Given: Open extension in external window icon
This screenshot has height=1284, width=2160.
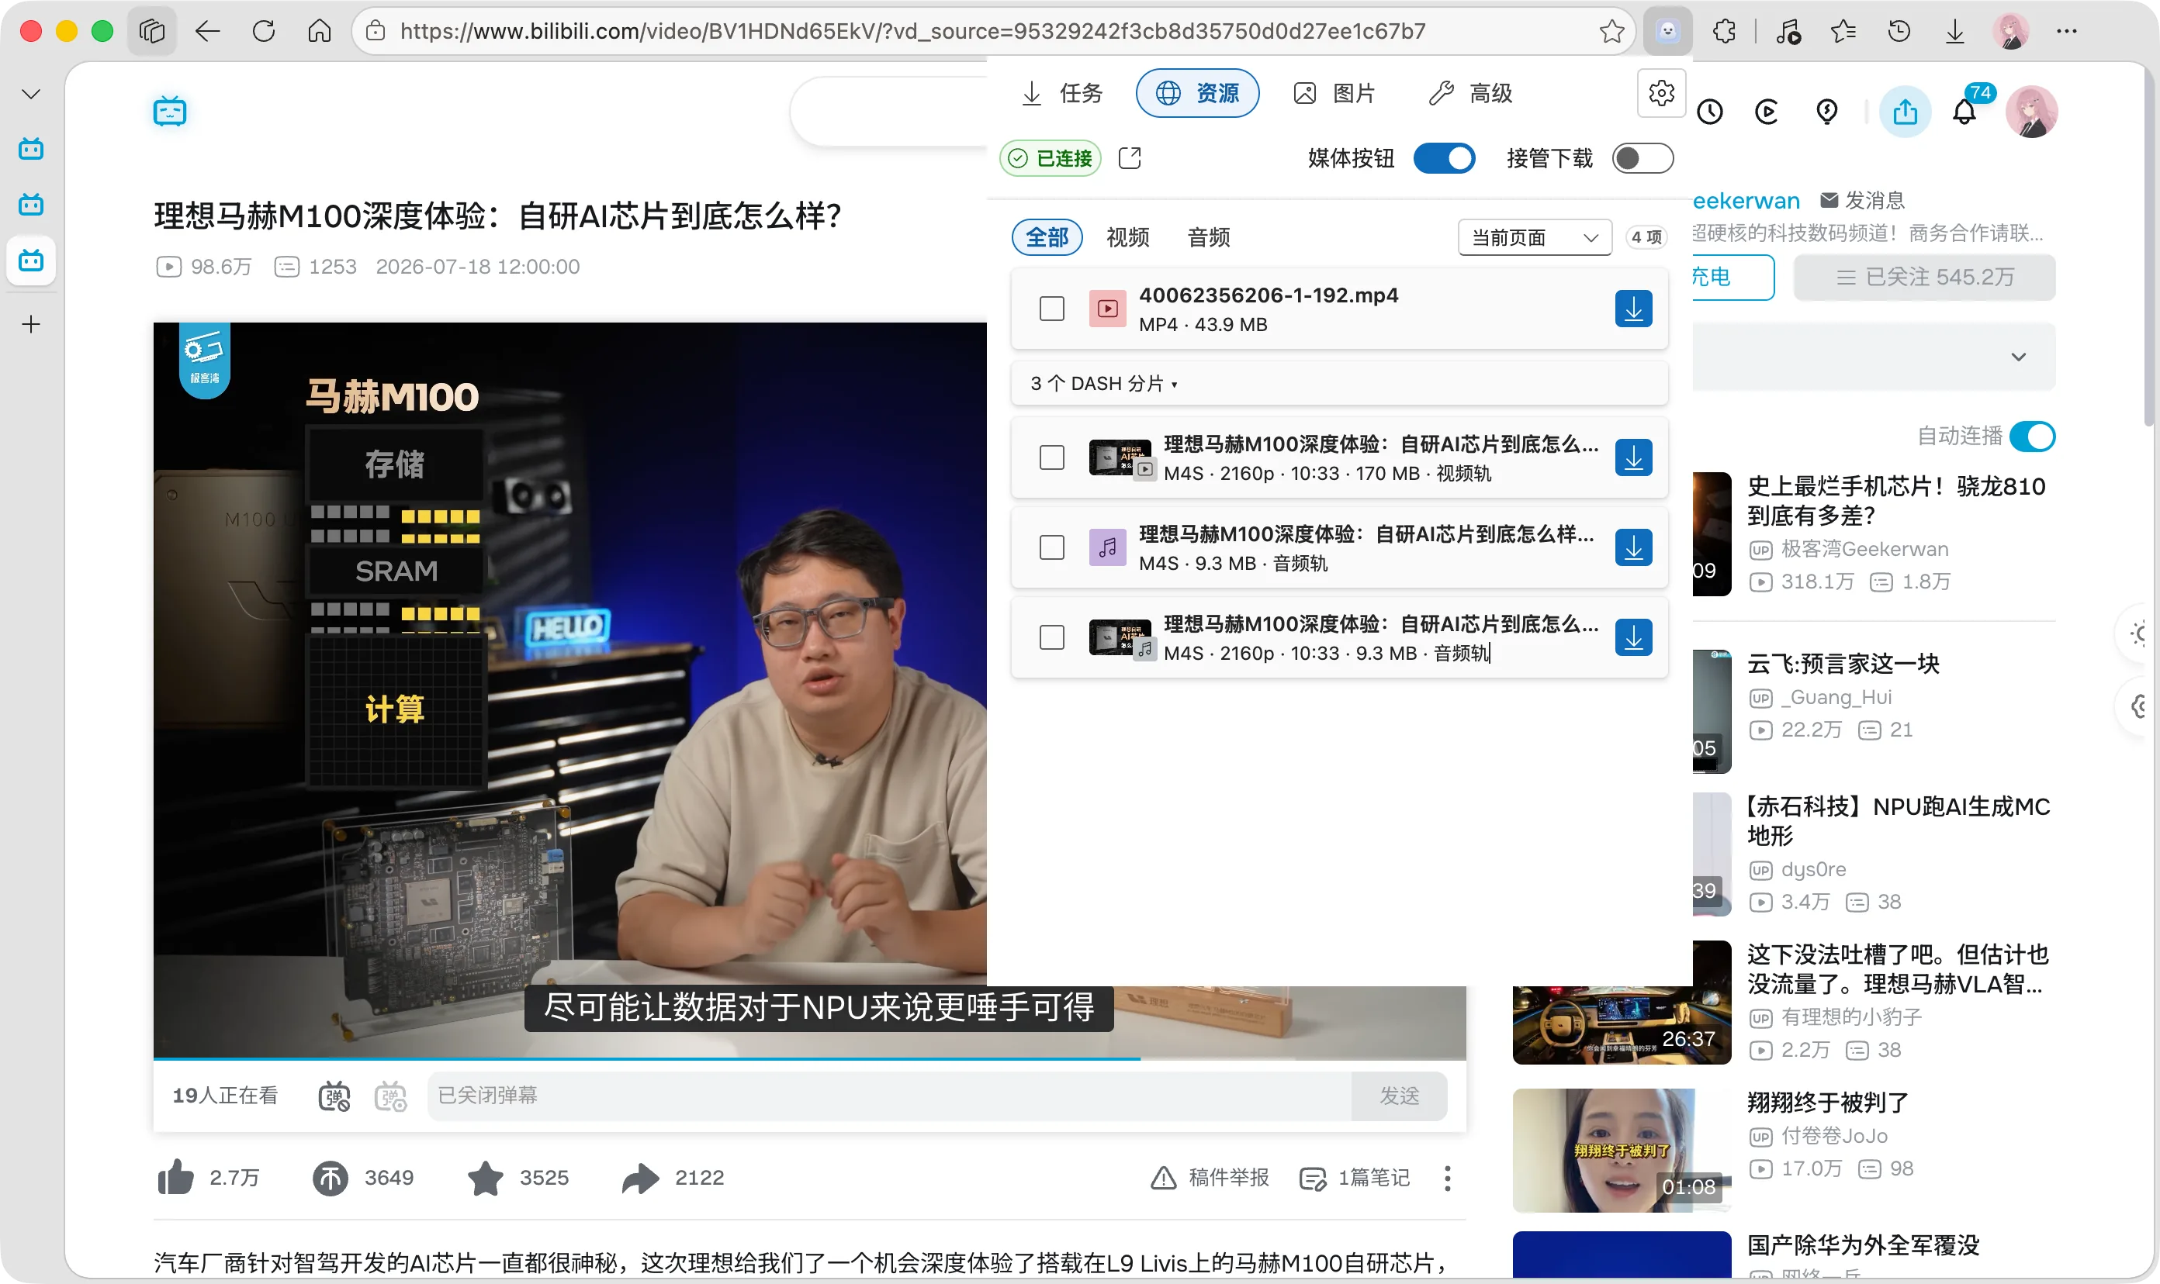Looking at the screenshot, I should 1130,158.
